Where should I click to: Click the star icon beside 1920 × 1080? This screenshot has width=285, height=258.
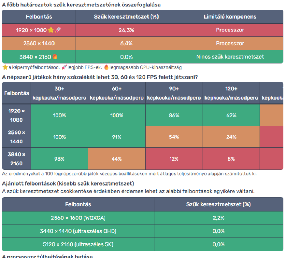pyautogui.click(x=51, y=30)
